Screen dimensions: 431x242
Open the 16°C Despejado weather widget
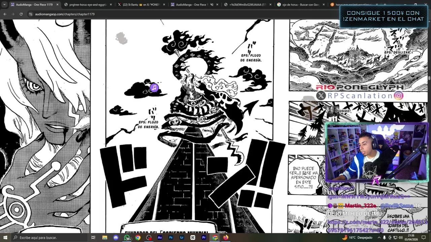(x=357, y=238)
